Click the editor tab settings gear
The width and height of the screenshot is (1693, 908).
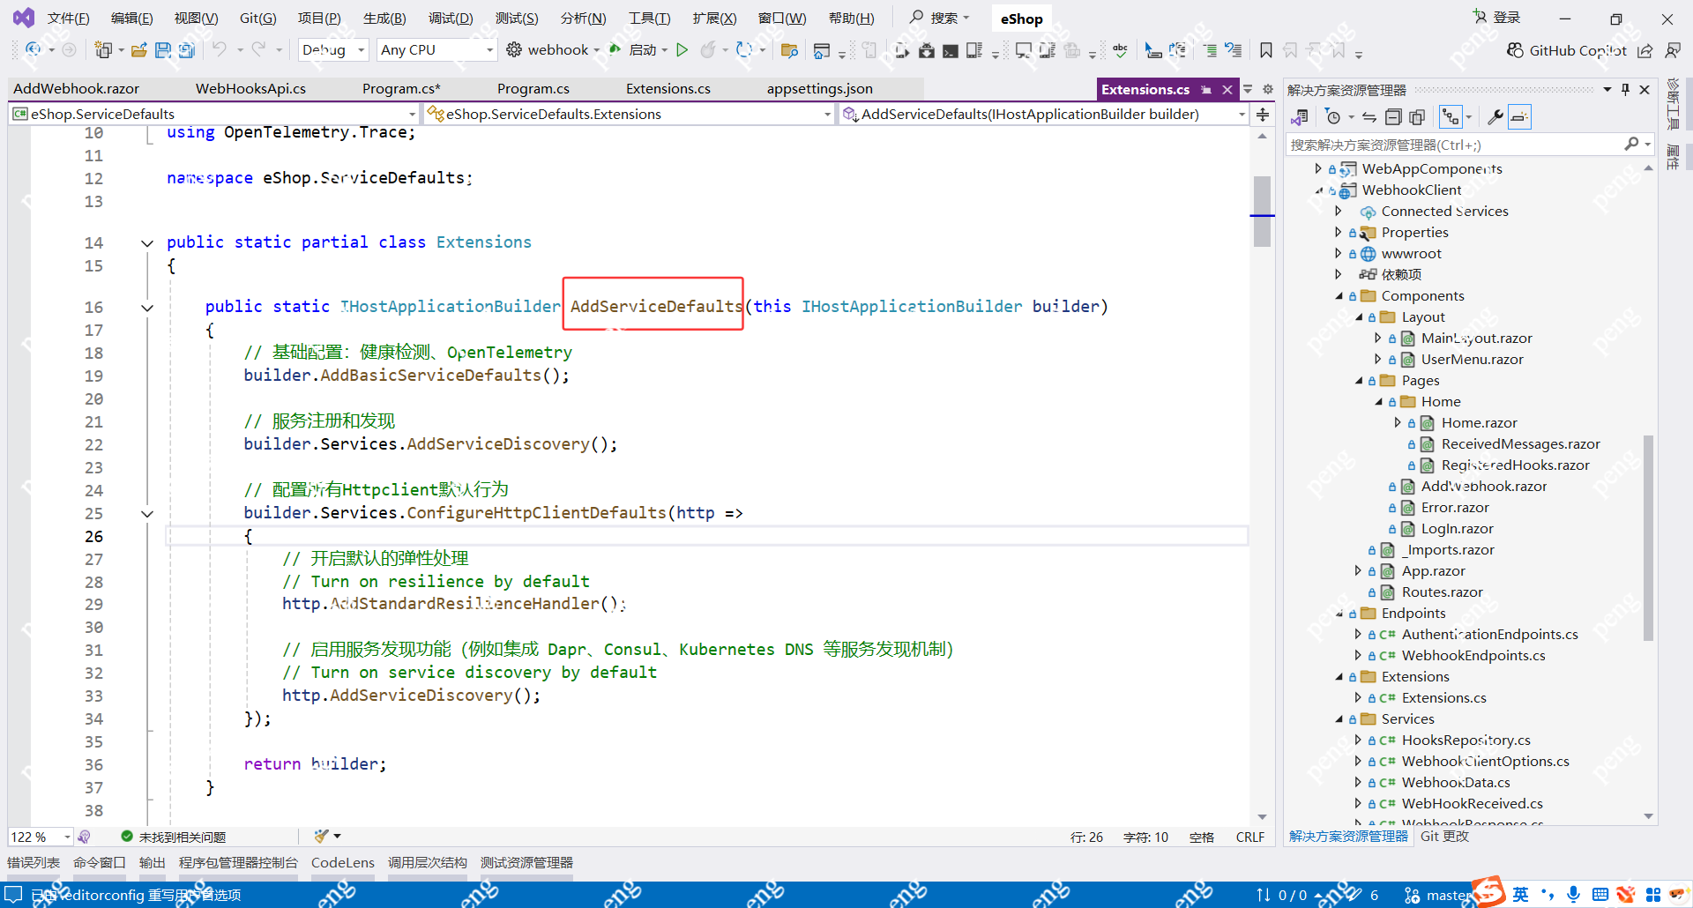pos(1268,89)
